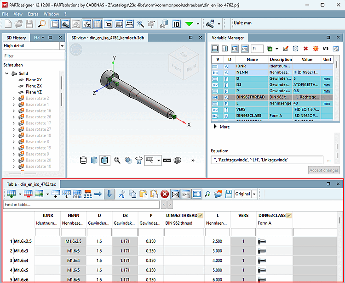
Task: Open the View menu
Action: 18,14
